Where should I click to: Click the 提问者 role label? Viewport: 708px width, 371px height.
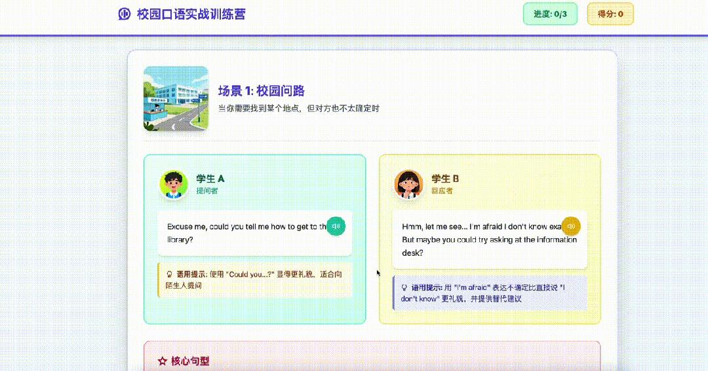pos(206,190)
